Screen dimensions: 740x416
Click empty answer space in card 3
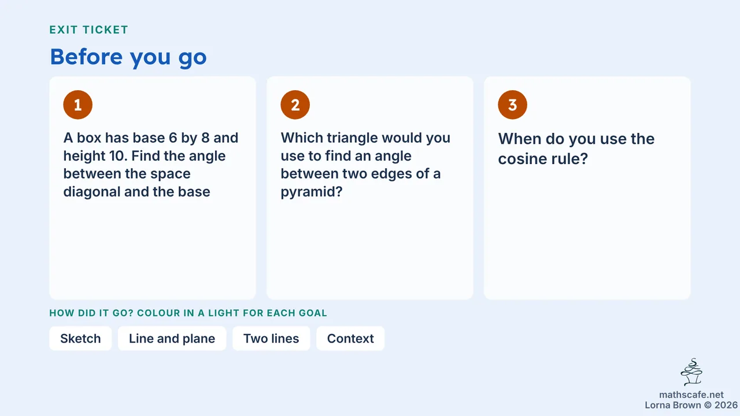[587, 231]
